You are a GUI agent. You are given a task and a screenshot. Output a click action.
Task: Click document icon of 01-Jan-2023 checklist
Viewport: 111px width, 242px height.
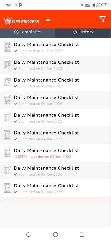click(8, 188)
